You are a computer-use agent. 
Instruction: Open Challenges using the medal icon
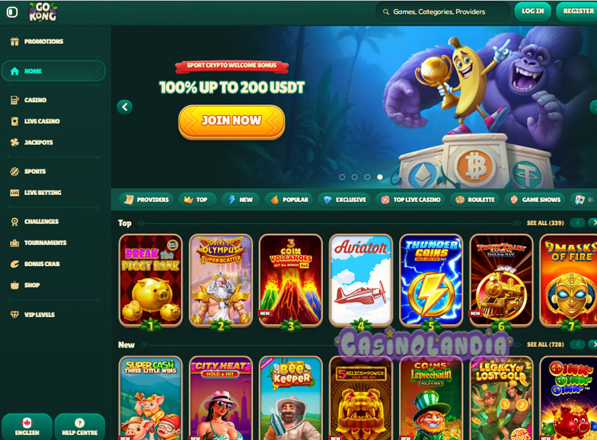pyautogui.click(x=14, y=222)
